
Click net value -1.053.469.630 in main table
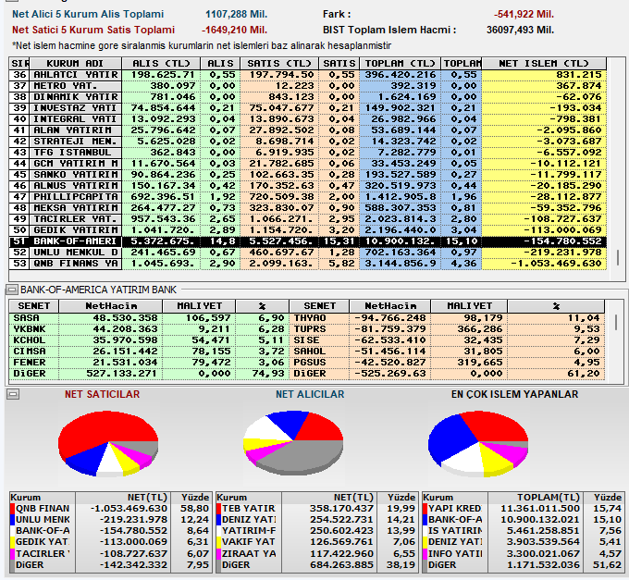pyautogui.click(x=556, y=264)
